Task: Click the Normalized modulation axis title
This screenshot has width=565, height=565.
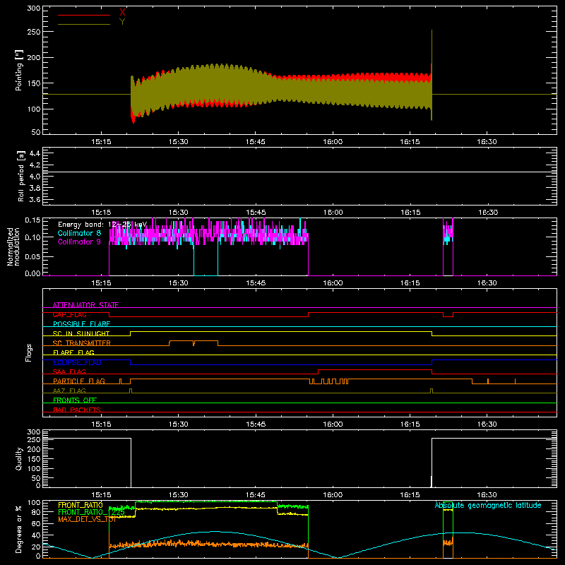Action: tap(13, 246)
